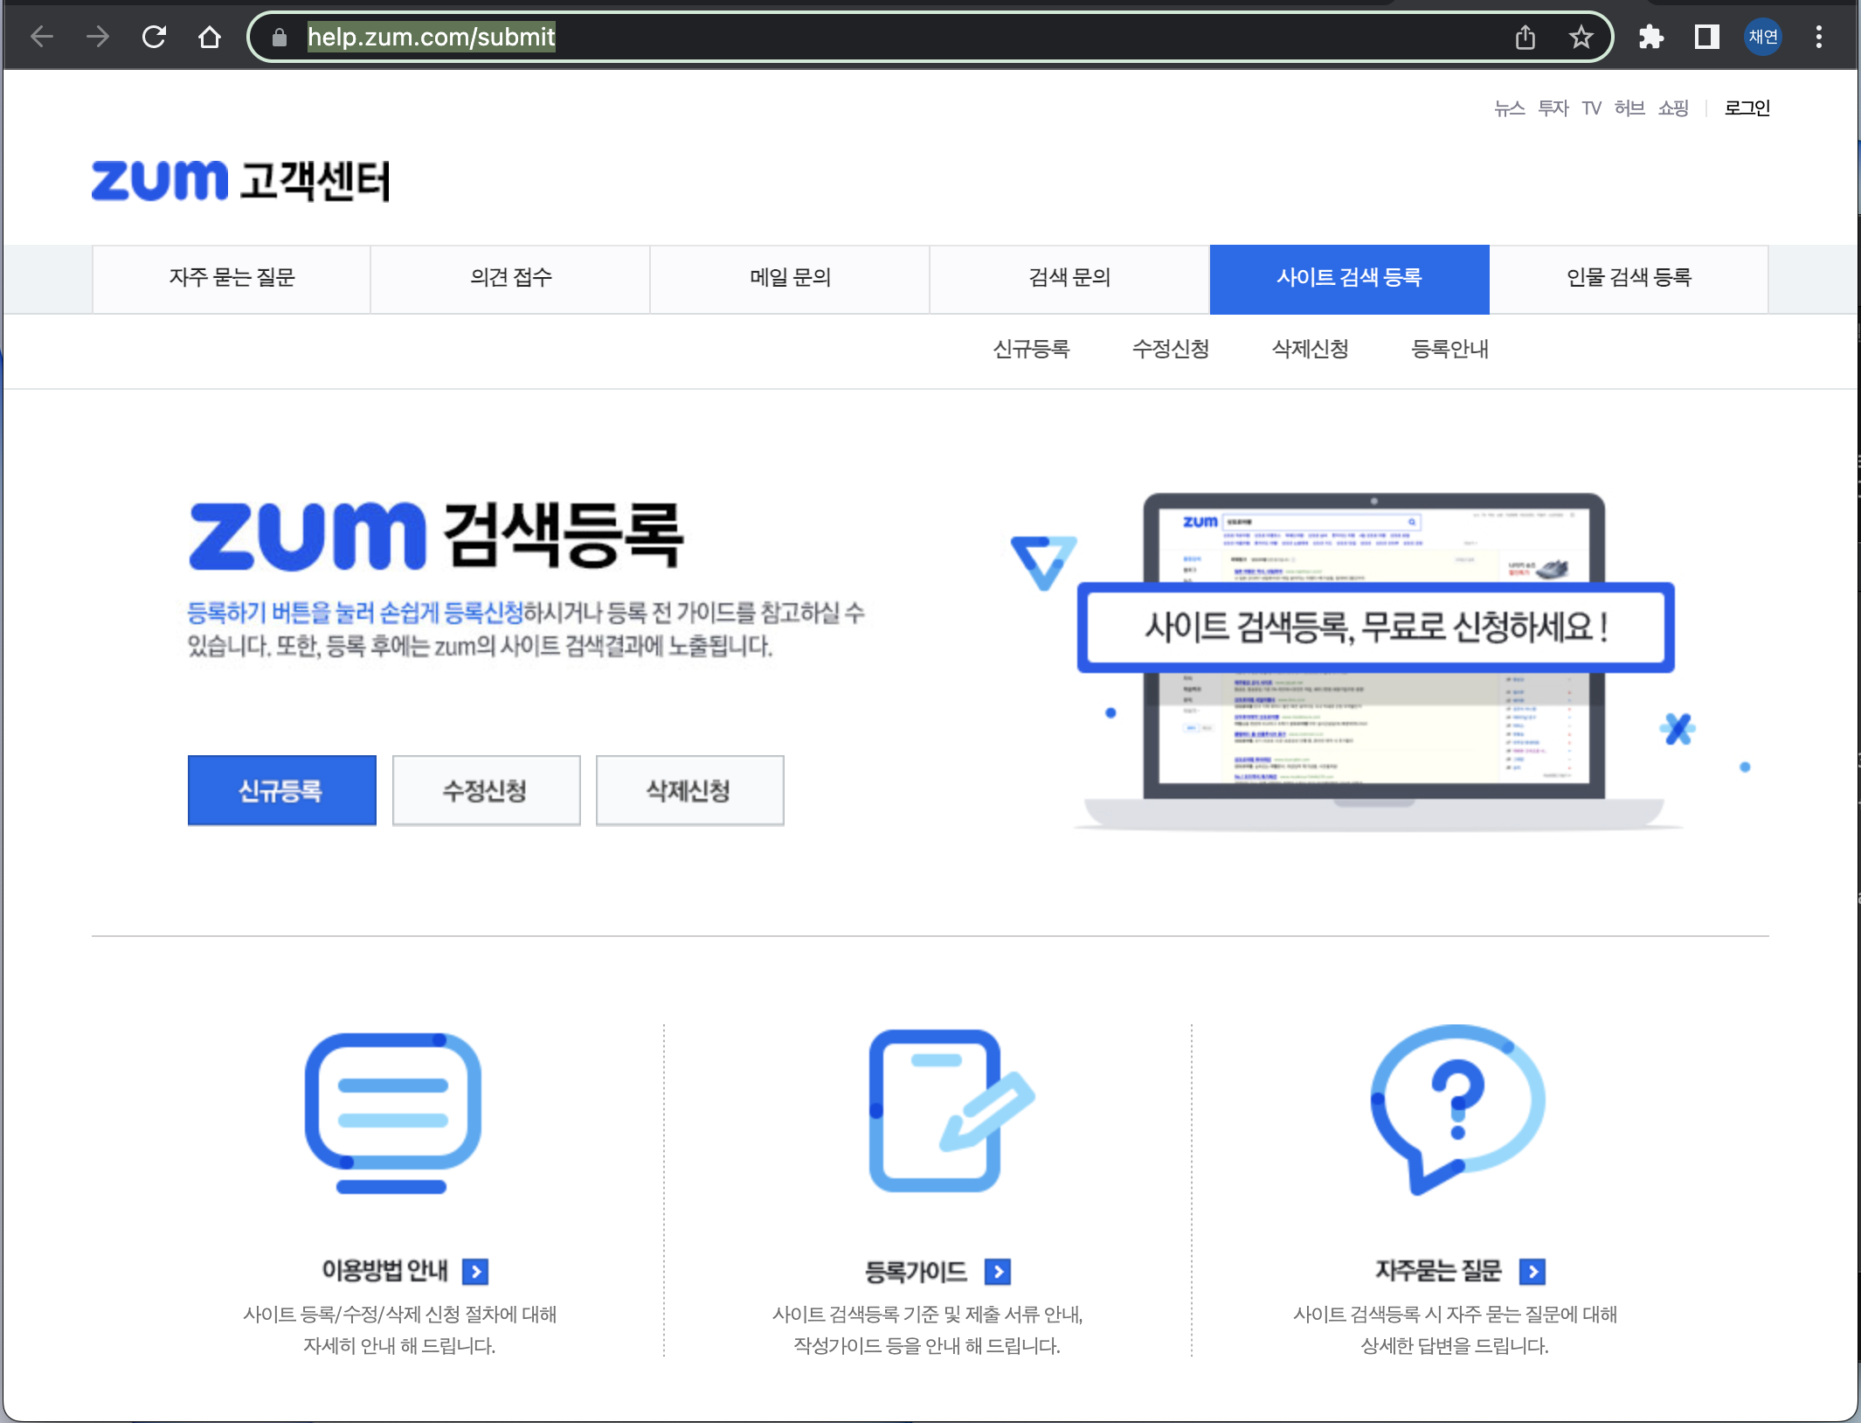Open the 자주 묻는 질문 tab
The width and height of the screenshot is (1861, 1423).
(x=232, y=278)
